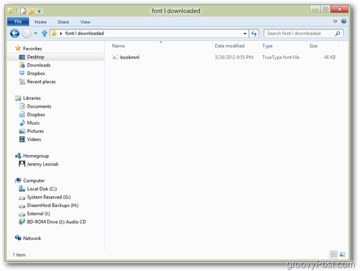Image resolution: width=360 pixels, height=271 pixels.
Task: Click Properties icon in quick access toolbar
Action: pos(23,11)
